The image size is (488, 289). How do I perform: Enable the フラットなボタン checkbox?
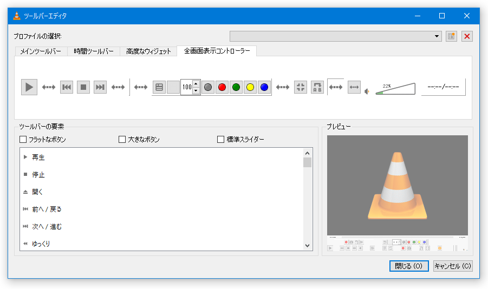coord(43,140)
